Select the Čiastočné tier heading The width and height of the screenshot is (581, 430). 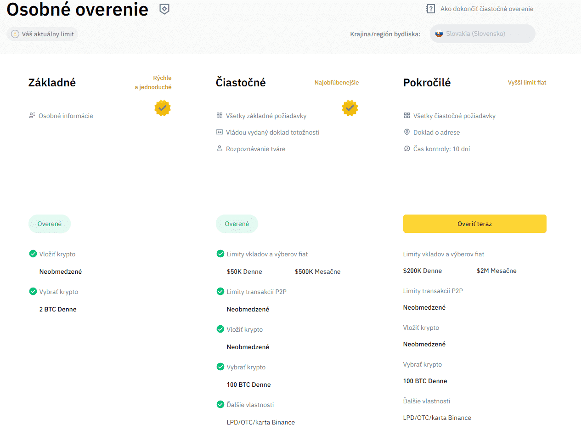tap(241, 83)
